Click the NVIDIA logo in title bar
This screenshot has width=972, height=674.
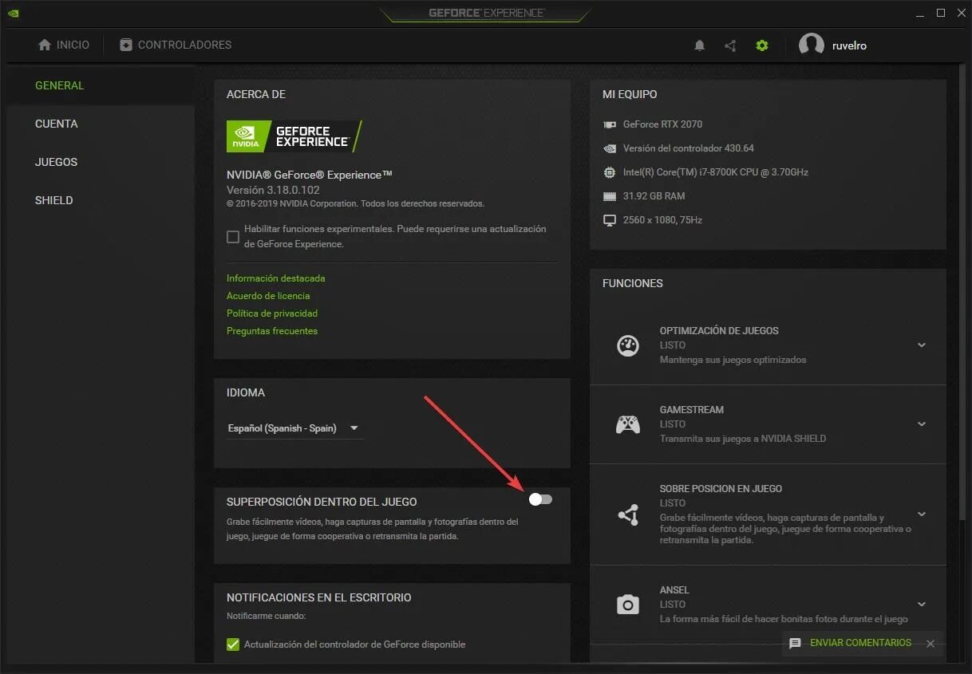[14, 13]
